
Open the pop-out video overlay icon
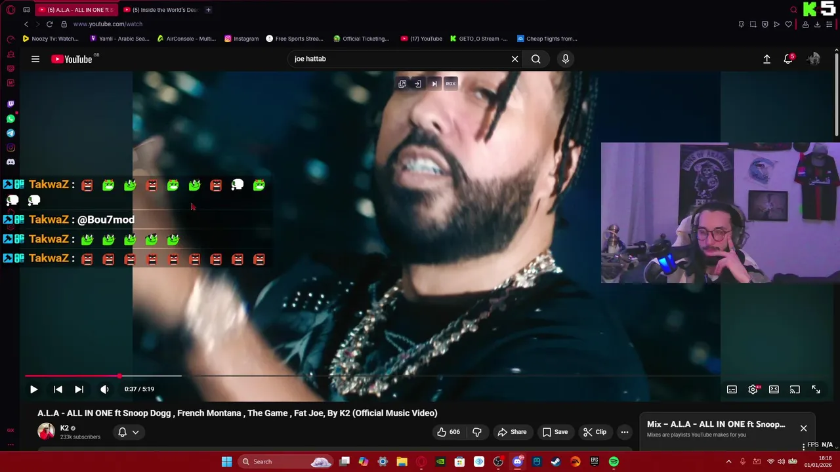(x=402, y=84)
